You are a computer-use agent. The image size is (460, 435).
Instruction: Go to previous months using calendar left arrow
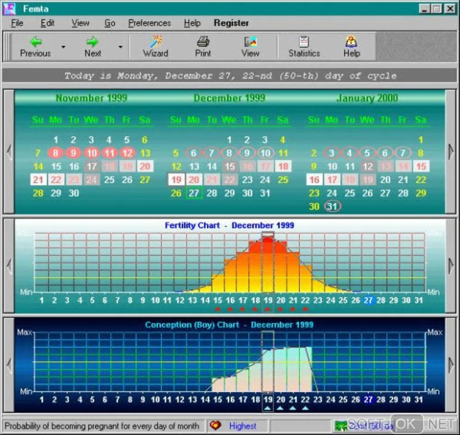point(9,152)
